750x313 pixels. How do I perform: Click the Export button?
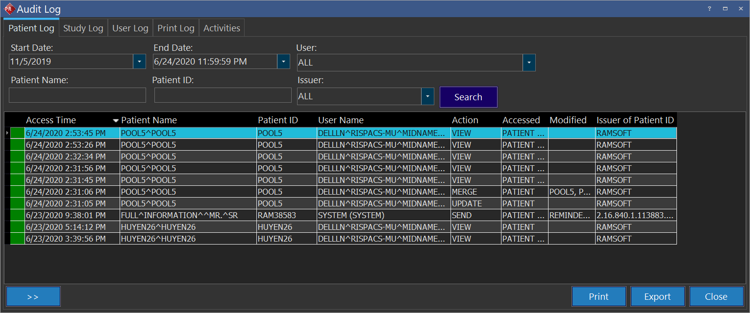click(657, 296)
